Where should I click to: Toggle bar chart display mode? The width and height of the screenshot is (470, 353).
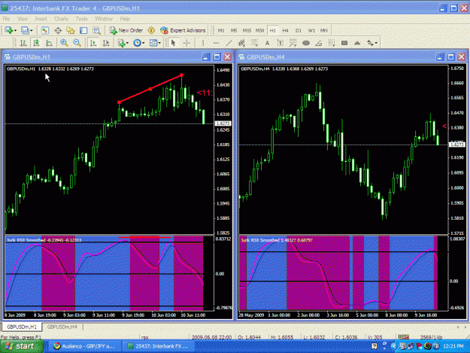click(23, 43)
